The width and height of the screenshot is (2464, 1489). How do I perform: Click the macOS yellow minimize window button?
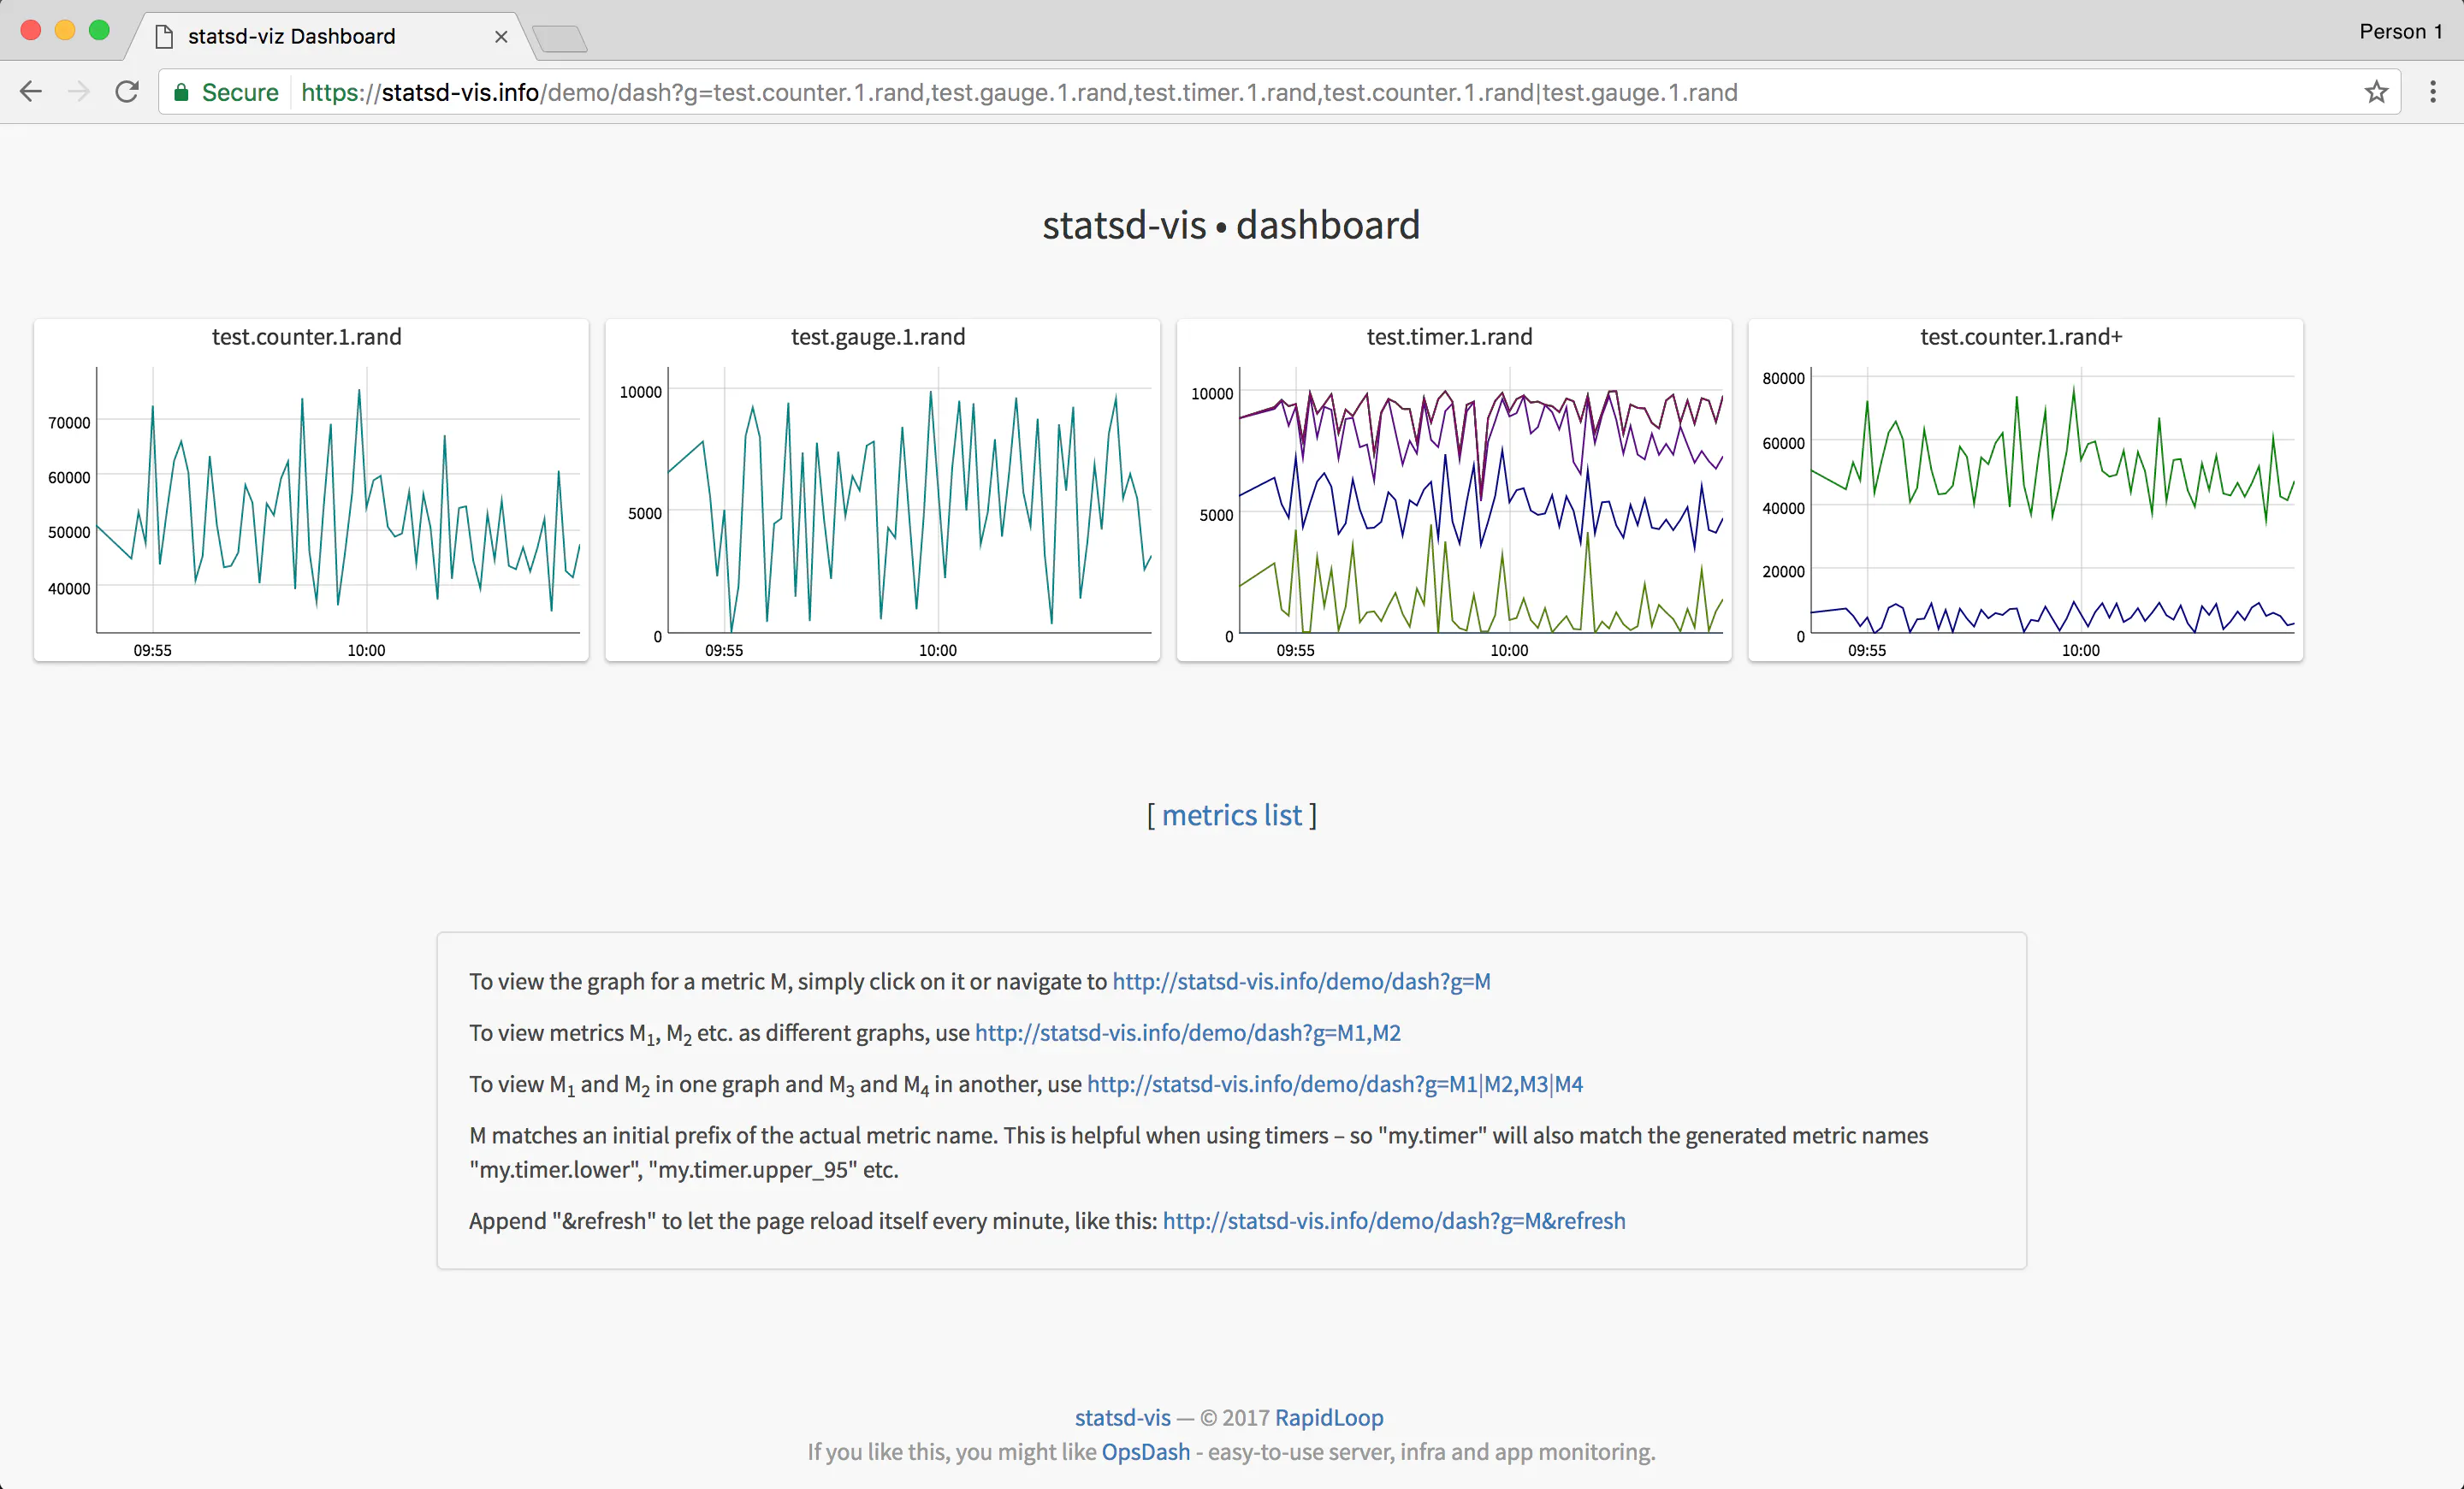point(65,30)
